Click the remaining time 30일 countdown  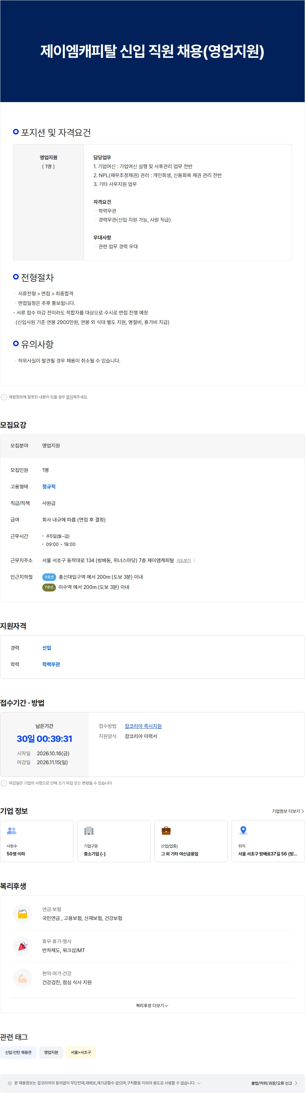coord(44,739)
